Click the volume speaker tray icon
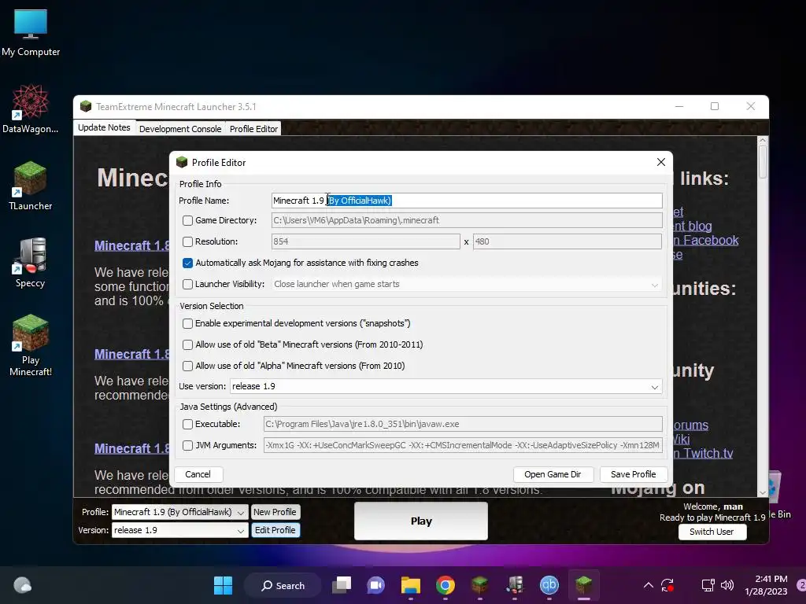 click(727, 585)
